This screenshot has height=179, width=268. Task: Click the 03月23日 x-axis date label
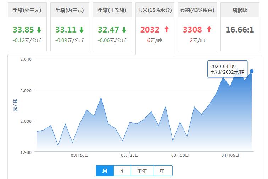tap(130, 155)
